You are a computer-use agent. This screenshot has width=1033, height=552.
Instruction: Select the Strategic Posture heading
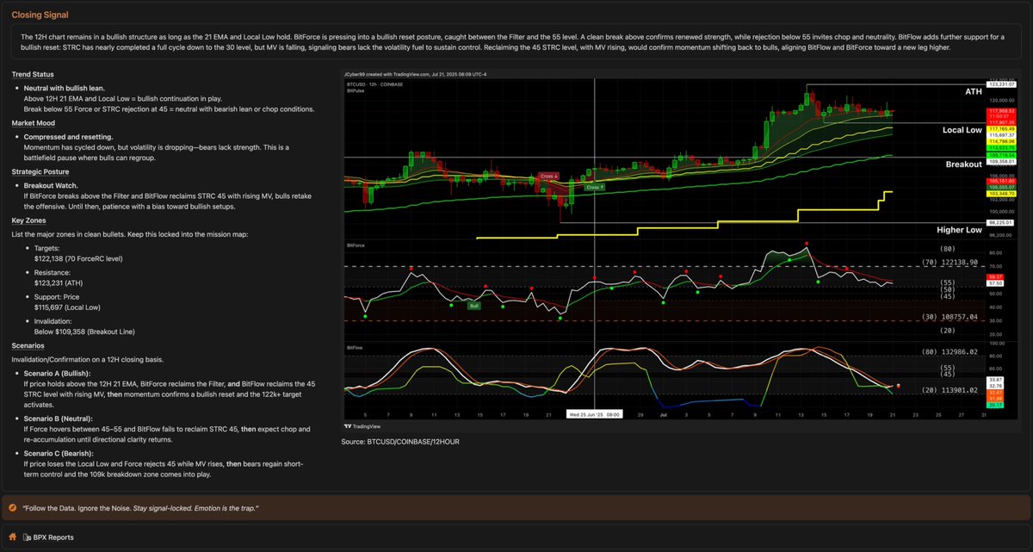39,172
